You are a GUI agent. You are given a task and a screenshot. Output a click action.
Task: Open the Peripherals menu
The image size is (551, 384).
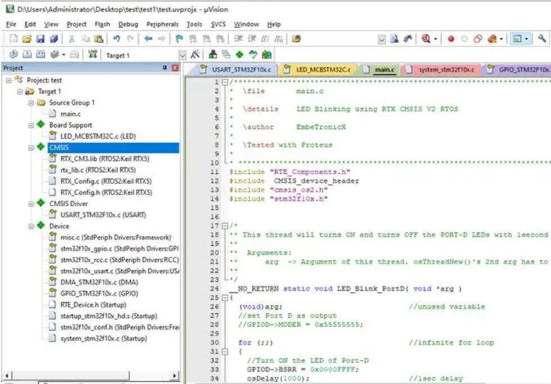coord(162,25)
